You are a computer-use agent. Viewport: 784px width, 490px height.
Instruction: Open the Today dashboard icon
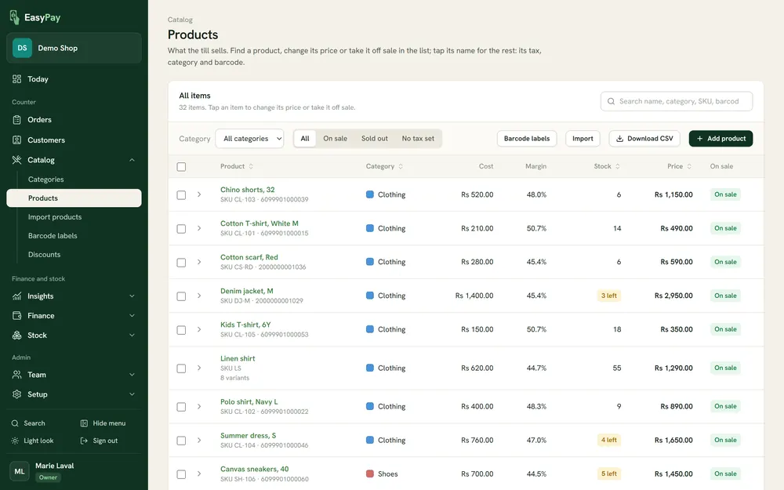[x=17, y=79]
